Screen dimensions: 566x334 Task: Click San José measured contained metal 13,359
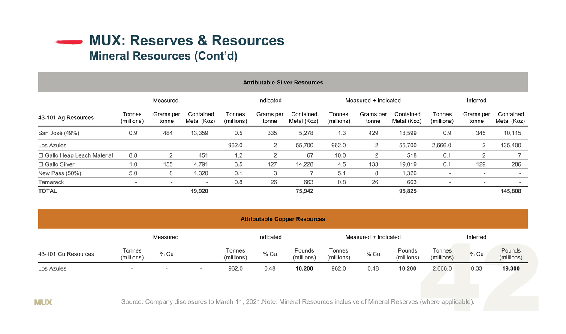199,133
